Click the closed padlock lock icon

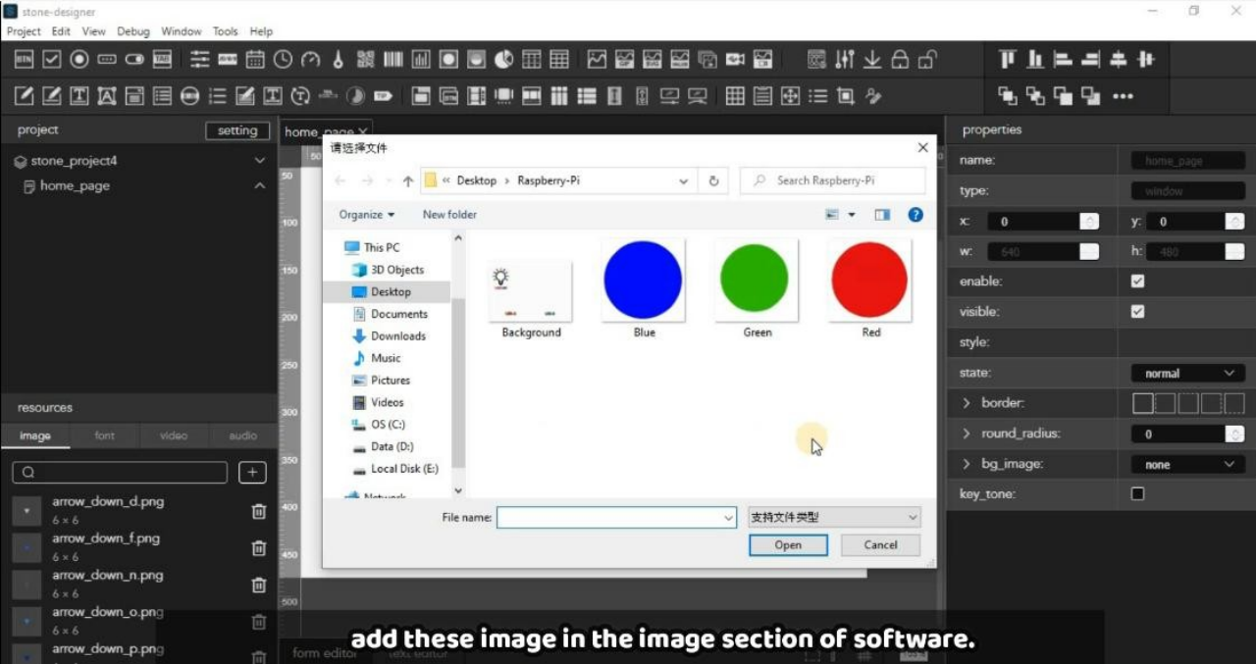click(x=900, y=60)
